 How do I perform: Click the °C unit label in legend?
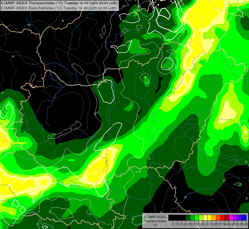tap(155, 225)
